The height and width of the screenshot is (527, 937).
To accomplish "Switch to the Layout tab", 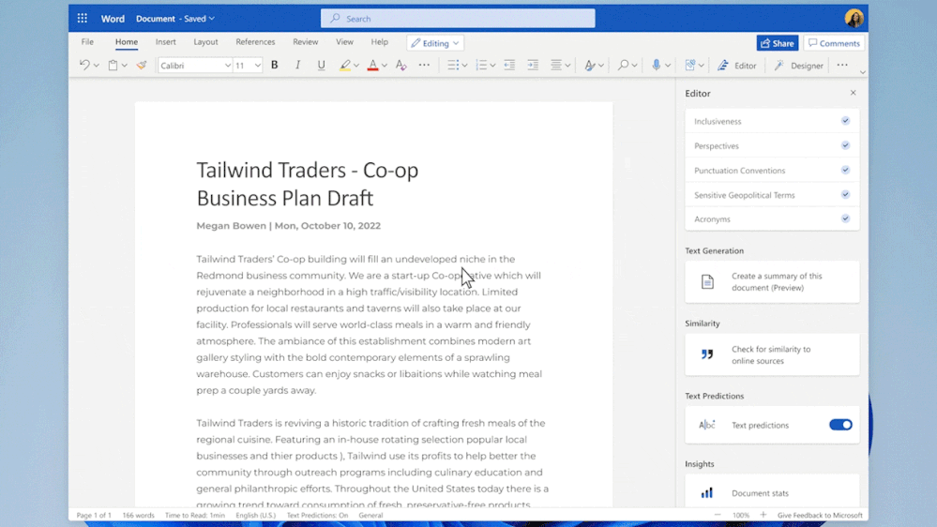I will 205,42.
